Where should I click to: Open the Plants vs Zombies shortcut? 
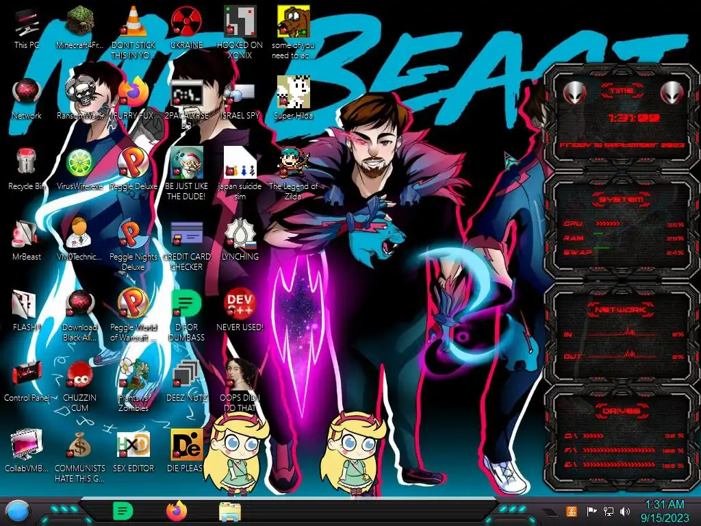[133, 386]
